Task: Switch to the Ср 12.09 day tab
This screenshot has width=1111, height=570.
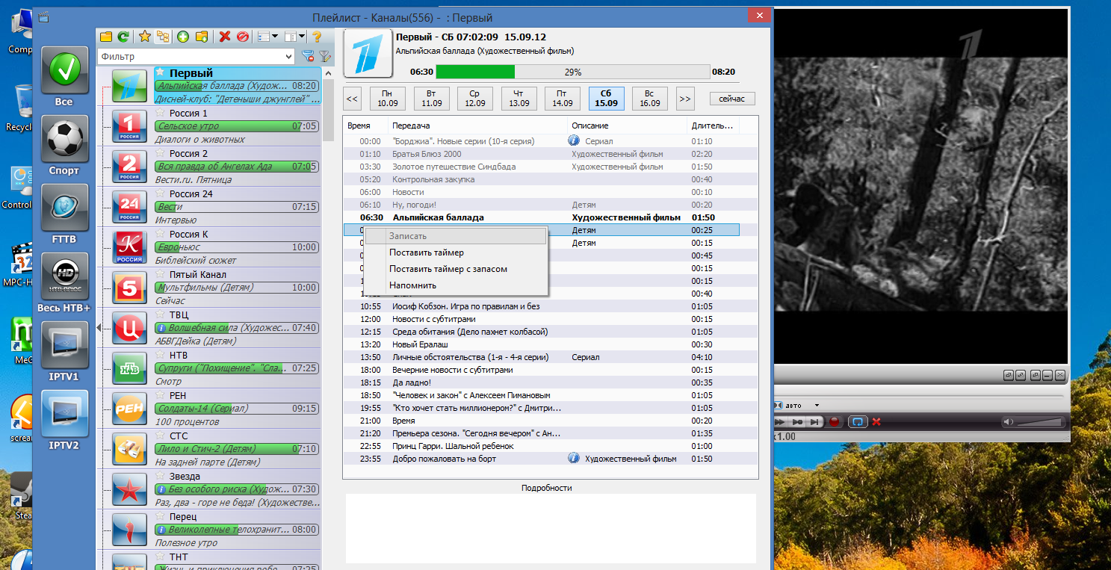Action: click(x=475, y=98)
